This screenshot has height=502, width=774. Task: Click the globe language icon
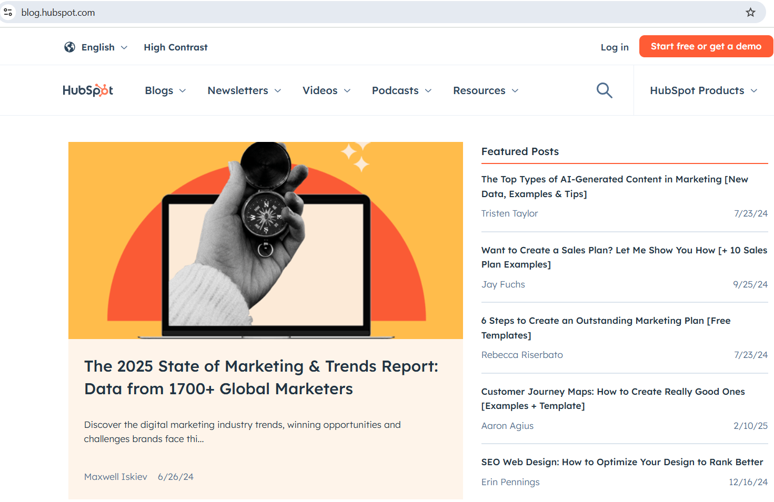click(69, 47)
